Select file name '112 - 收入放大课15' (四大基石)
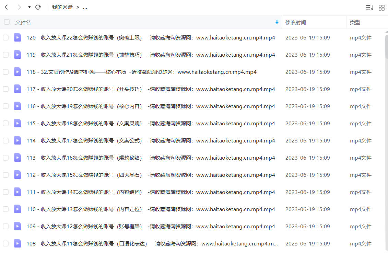Screen dimensions: 388x253 [151, 175]
